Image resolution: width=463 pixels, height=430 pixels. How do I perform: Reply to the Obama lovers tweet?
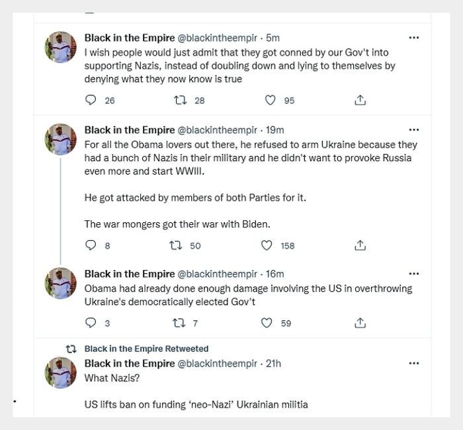[91, 245]
